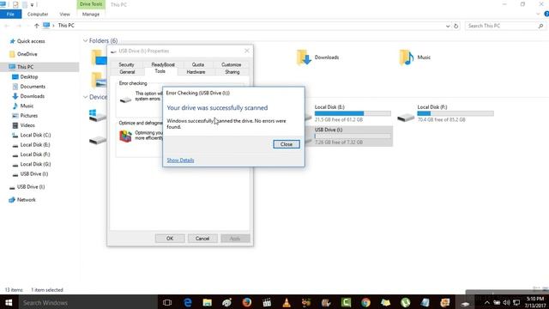Launch Google Chrome from taskbar
This screenshot has width=549, height=309.
(366, 302)
